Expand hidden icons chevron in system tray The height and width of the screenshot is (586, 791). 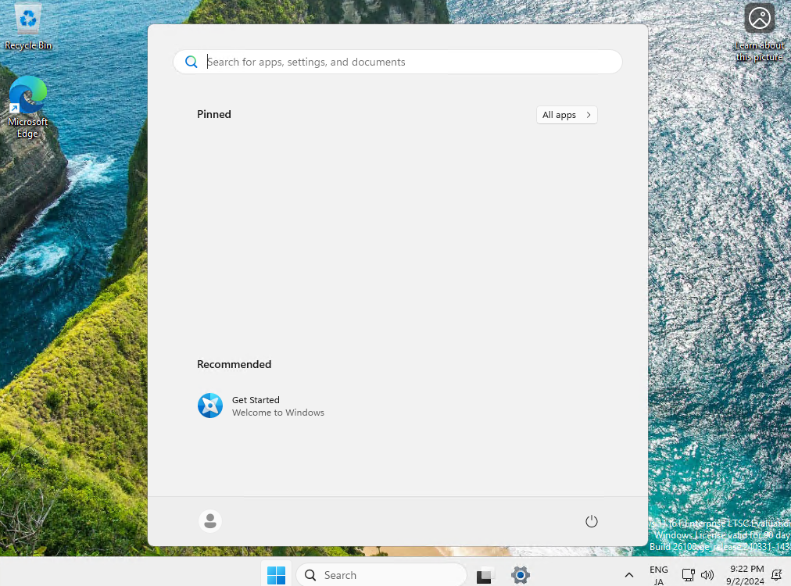(628, 575)
